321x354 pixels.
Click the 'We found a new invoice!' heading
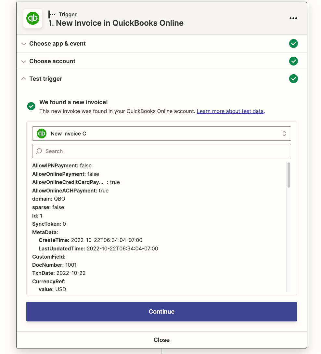point(73,102)
